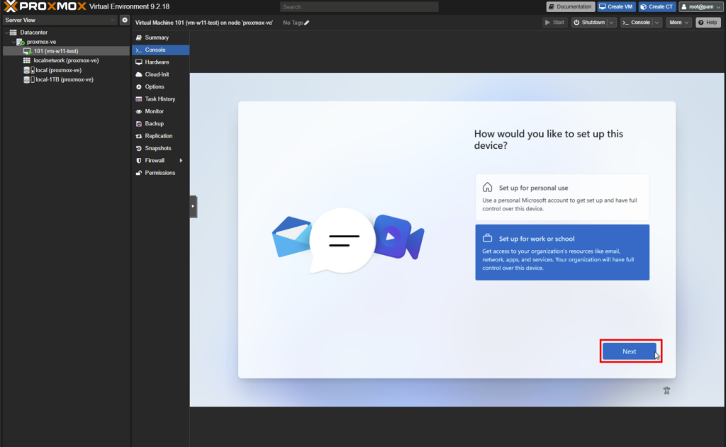Select Set up for work or school
Screen dimensions: 726x447
tap(562, 252)
